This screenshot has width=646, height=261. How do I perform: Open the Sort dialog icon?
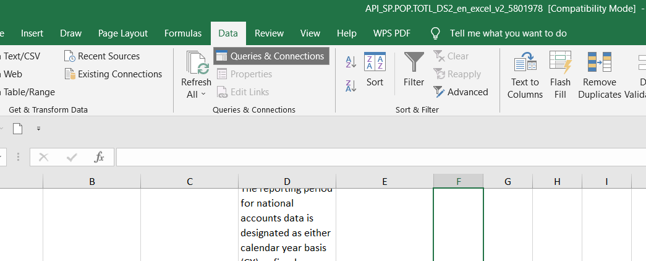375,63
